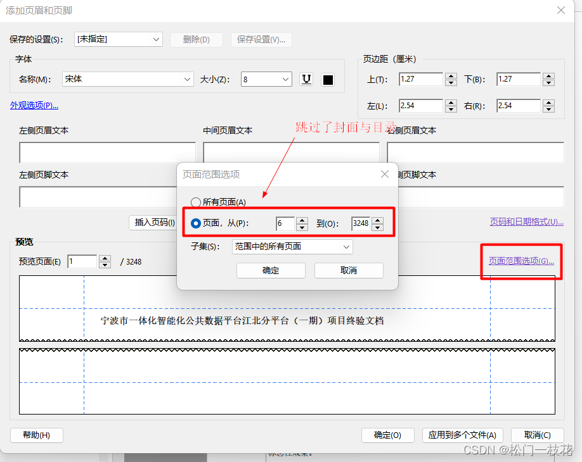Click the 左侧页眉文本 text box
This screenshot has height=462, width=582.
(107, 153)
